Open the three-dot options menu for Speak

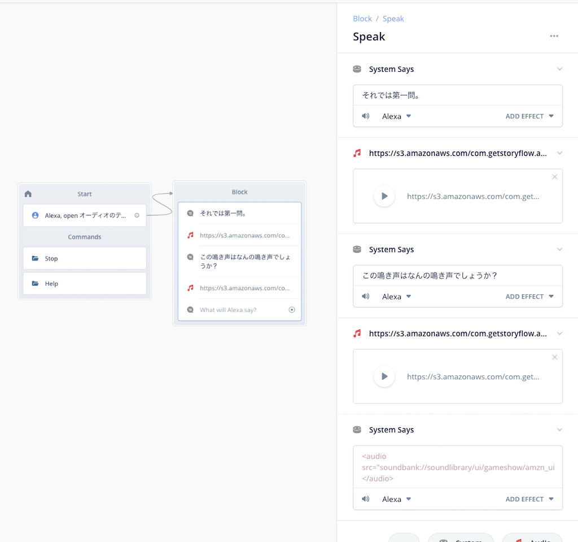coord(554,36)
